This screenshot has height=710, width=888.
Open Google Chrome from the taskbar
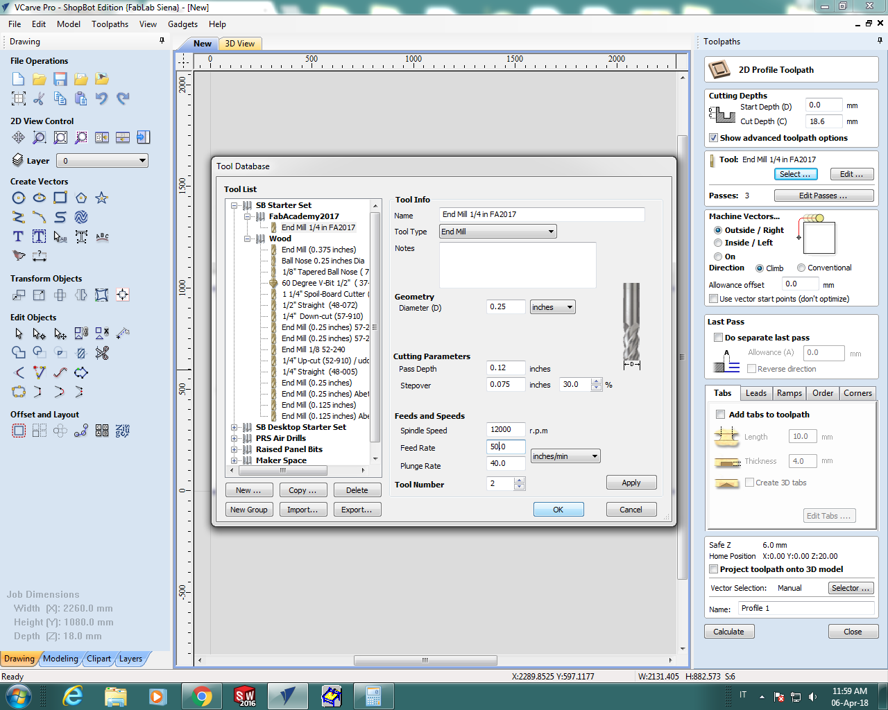click(x=202, y=695)
